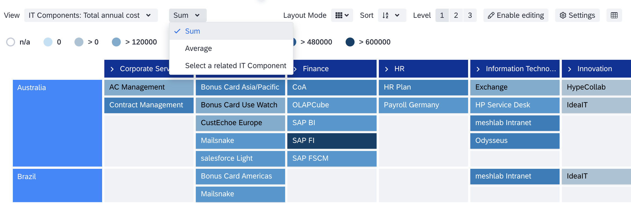Open the AC Management tile
631x203 pixels.
click(149, 87)
